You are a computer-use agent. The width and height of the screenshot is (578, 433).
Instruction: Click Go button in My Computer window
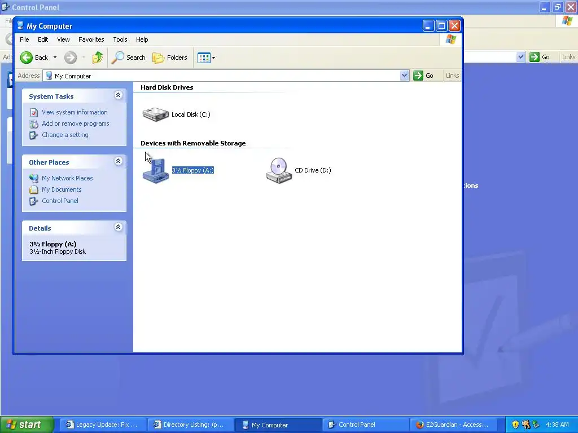point(423,76)
